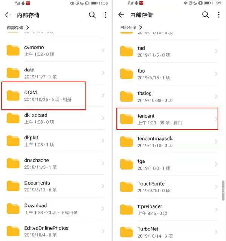
Task: Open three-dot menu on right screen
Action: coord(218,15)
